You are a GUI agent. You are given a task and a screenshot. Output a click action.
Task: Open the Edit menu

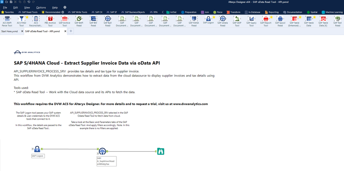tap(16, 7)
